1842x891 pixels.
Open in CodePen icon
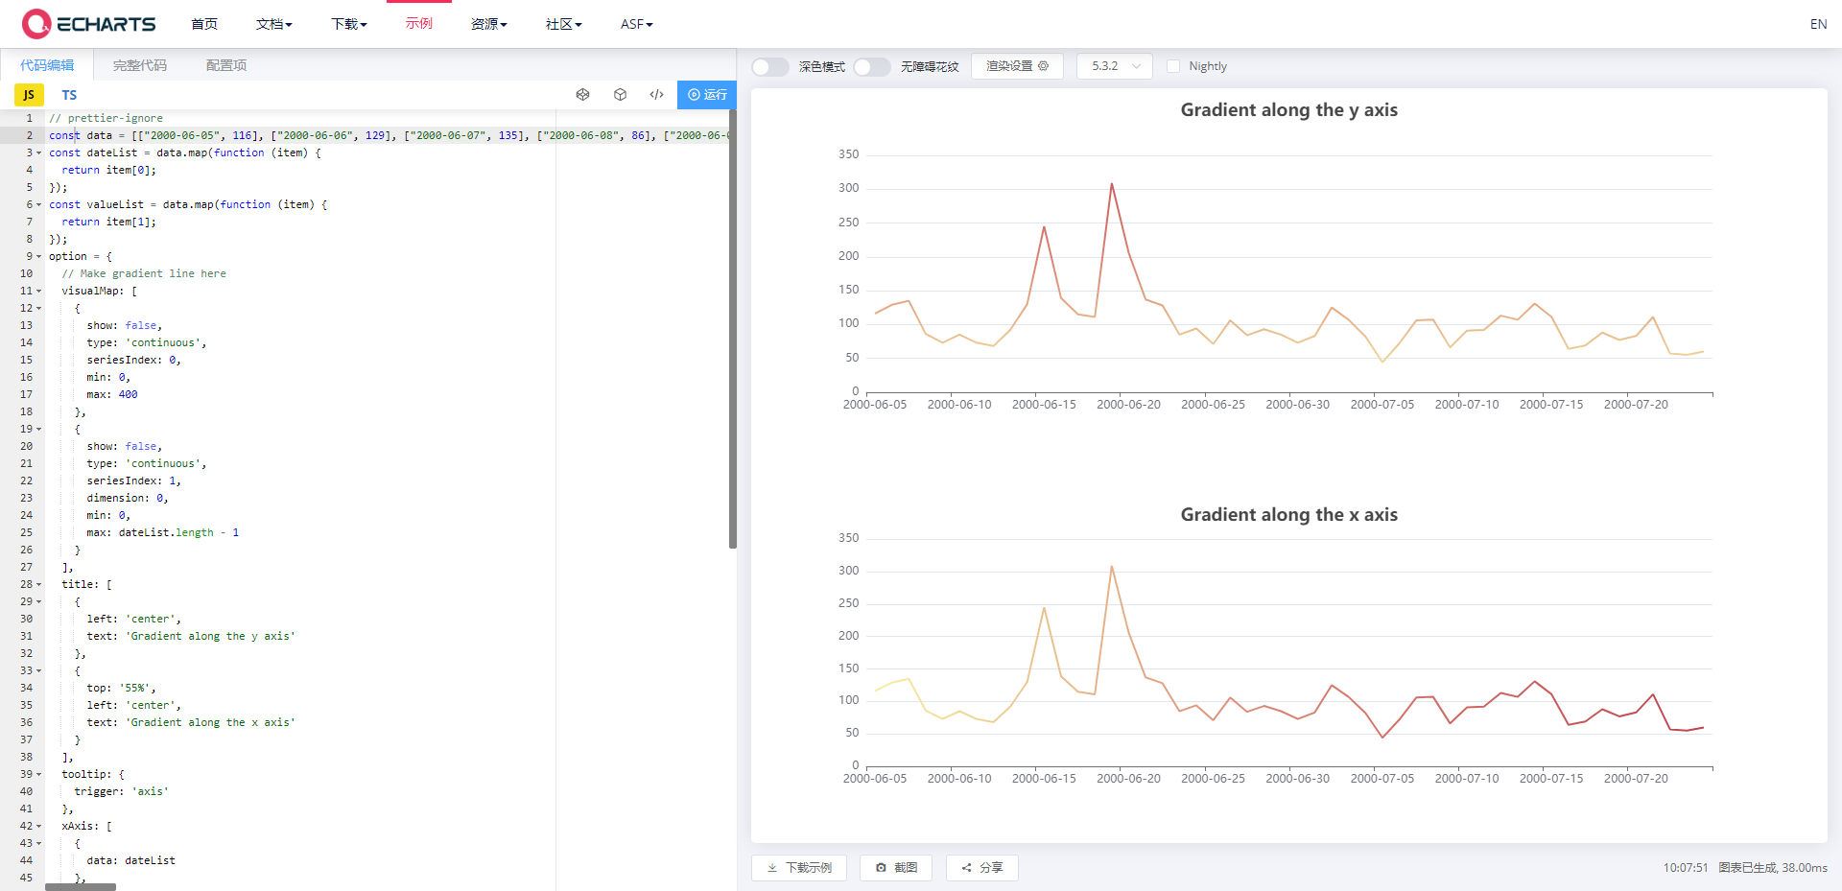tap(582, 94)
